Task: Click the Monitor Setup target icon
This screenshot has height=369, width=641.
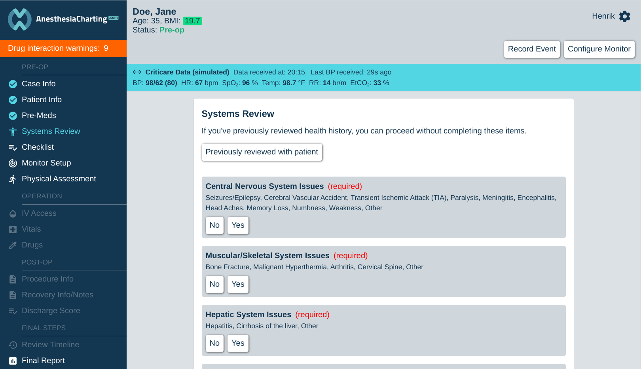Action: (13, 163)
